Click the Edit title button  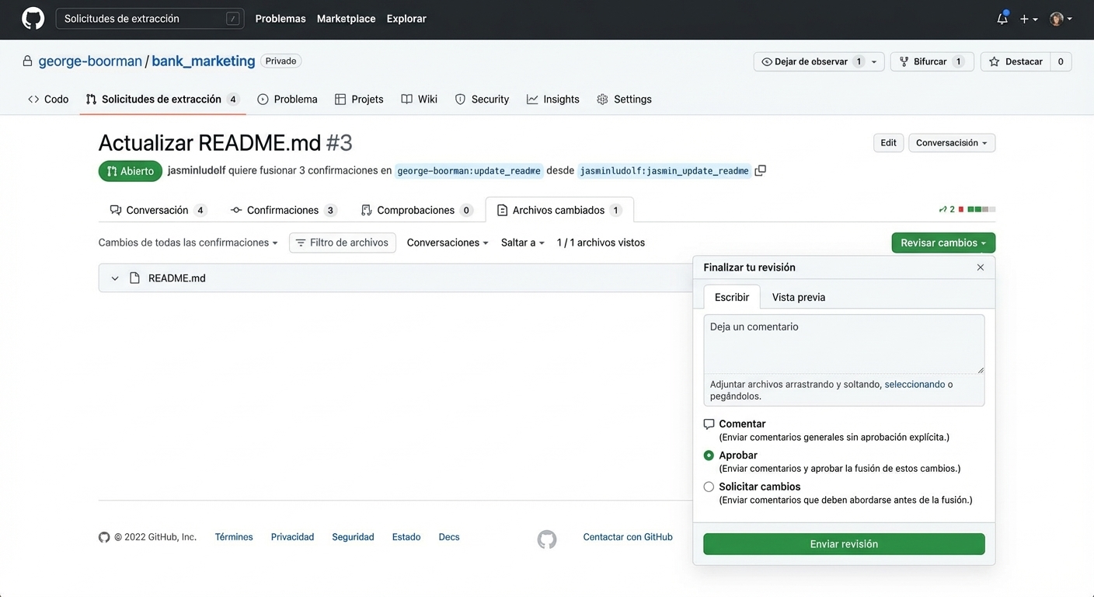pos(889,143)
